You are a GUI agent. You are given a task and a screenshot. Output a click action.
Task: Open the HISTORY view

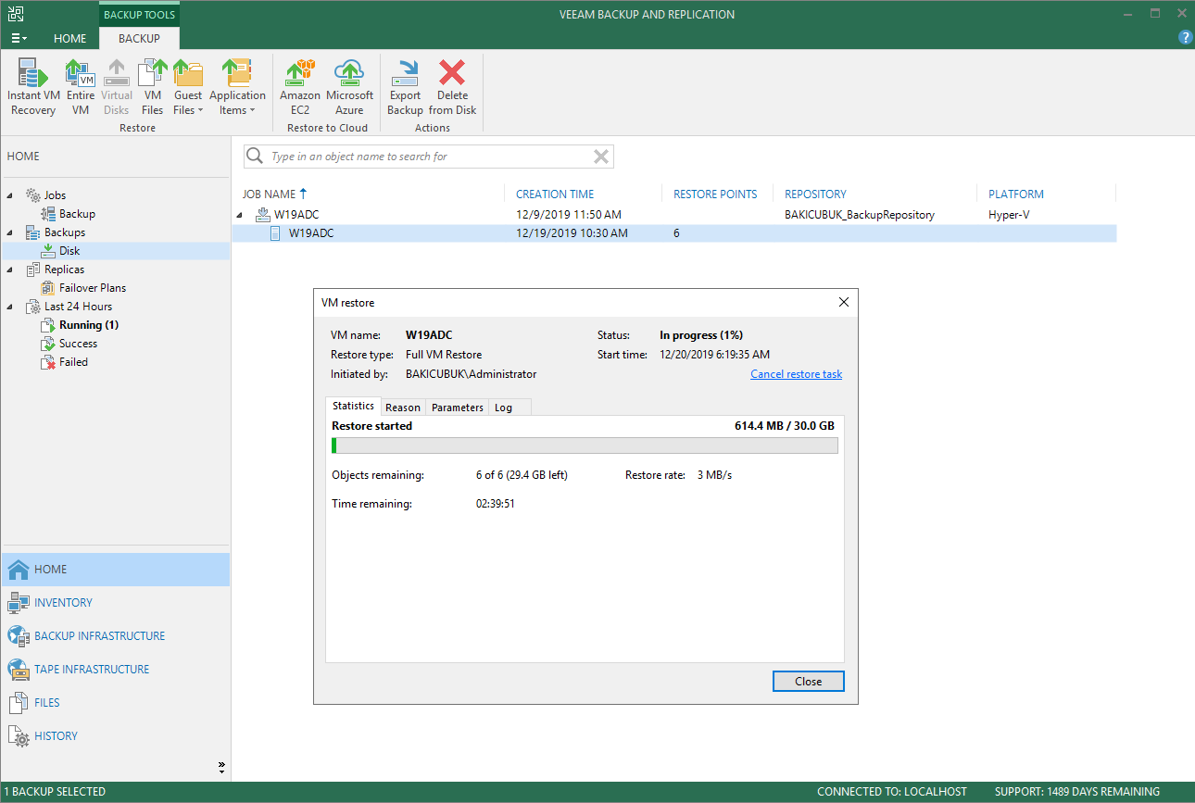coord(116,736)
